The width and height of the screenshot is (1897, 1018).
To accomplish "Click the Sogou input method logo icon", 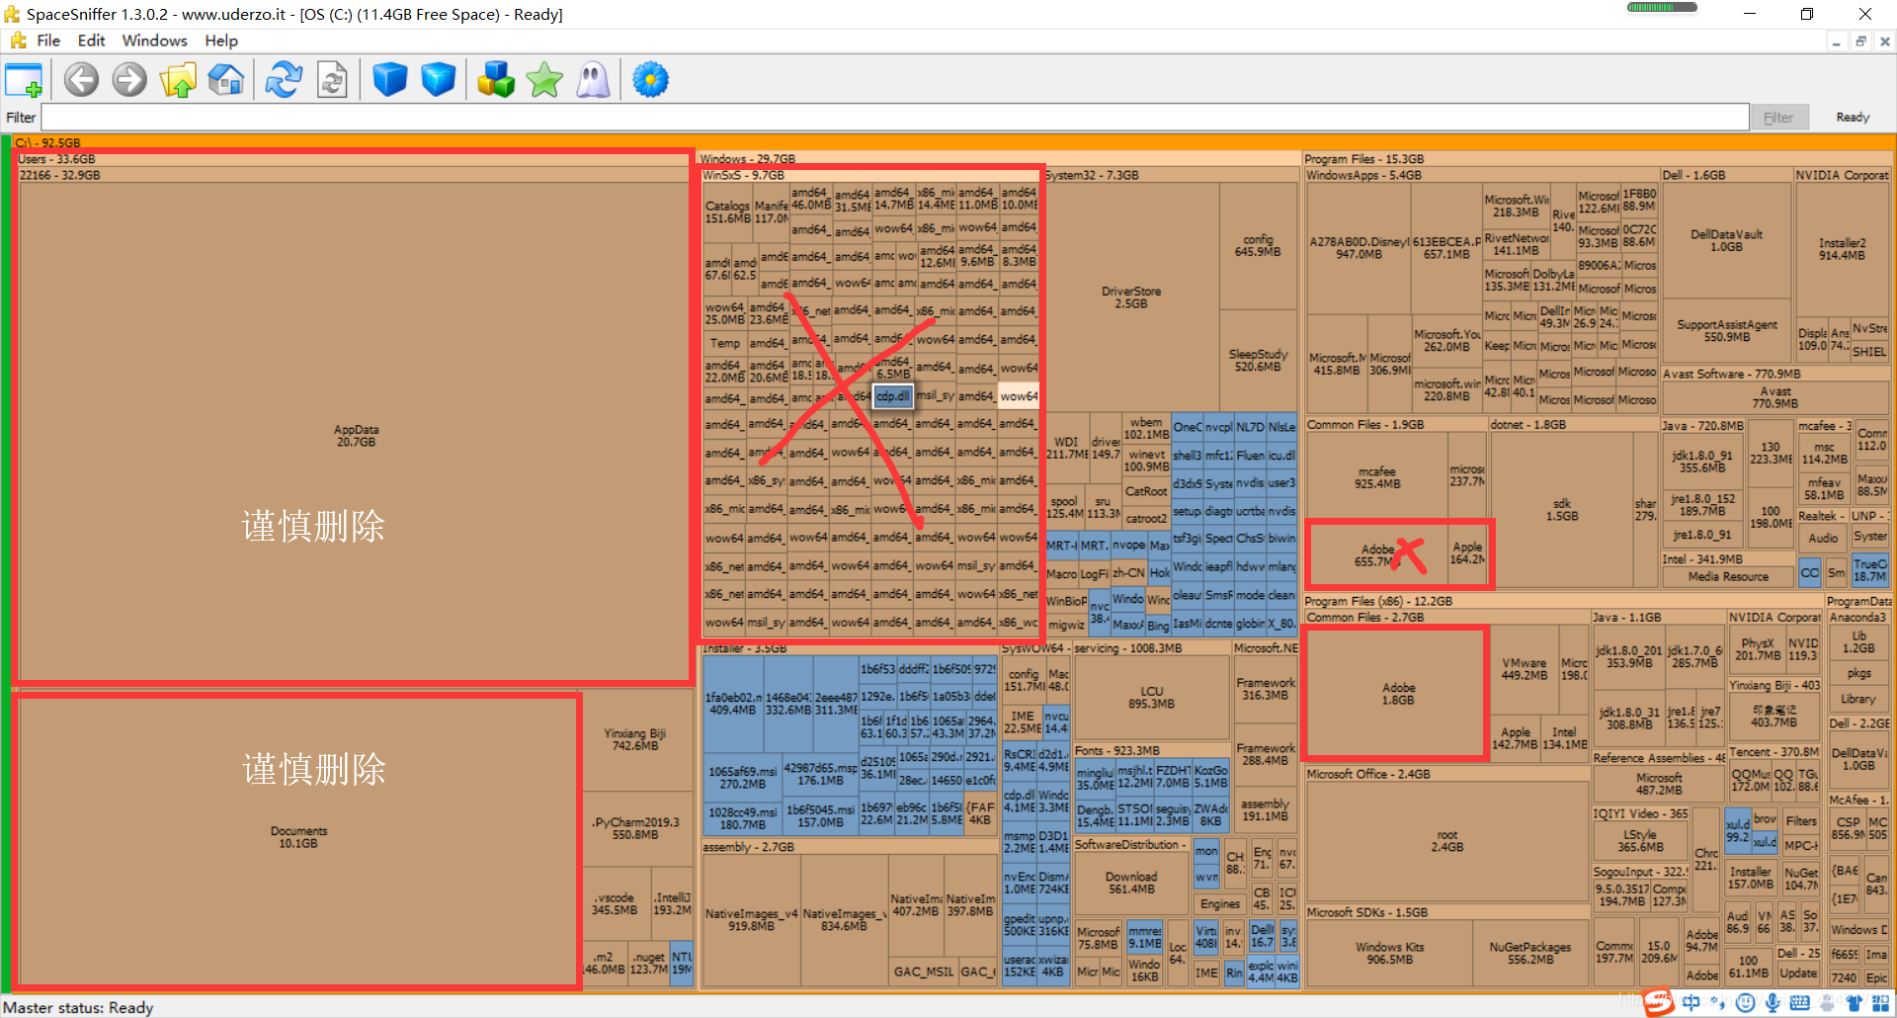I will [1660, 1002].
